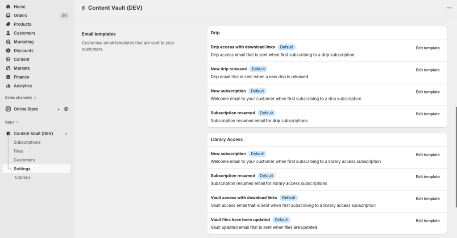Click the Products tag icon
Viewport: 457px width, 238px height.
8,24
